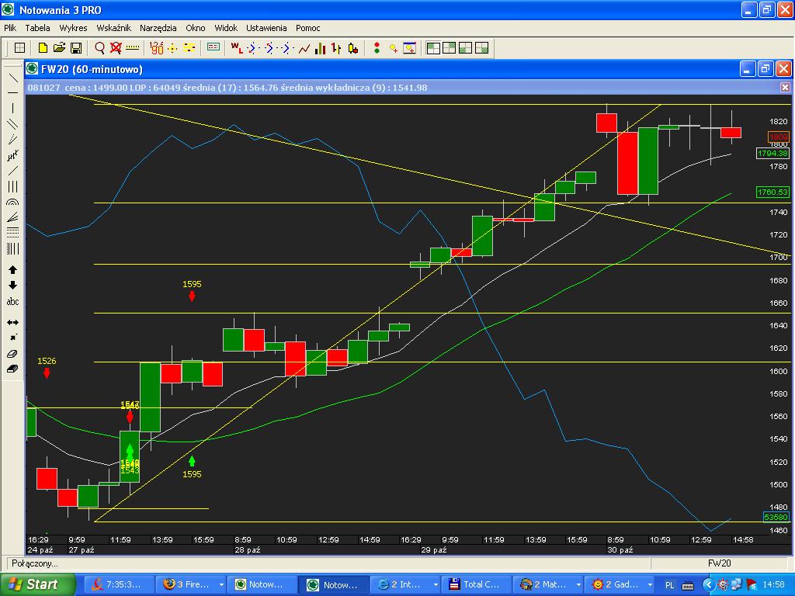
Task: Open the Pomoc menu
Action: [x=307, y=28]
